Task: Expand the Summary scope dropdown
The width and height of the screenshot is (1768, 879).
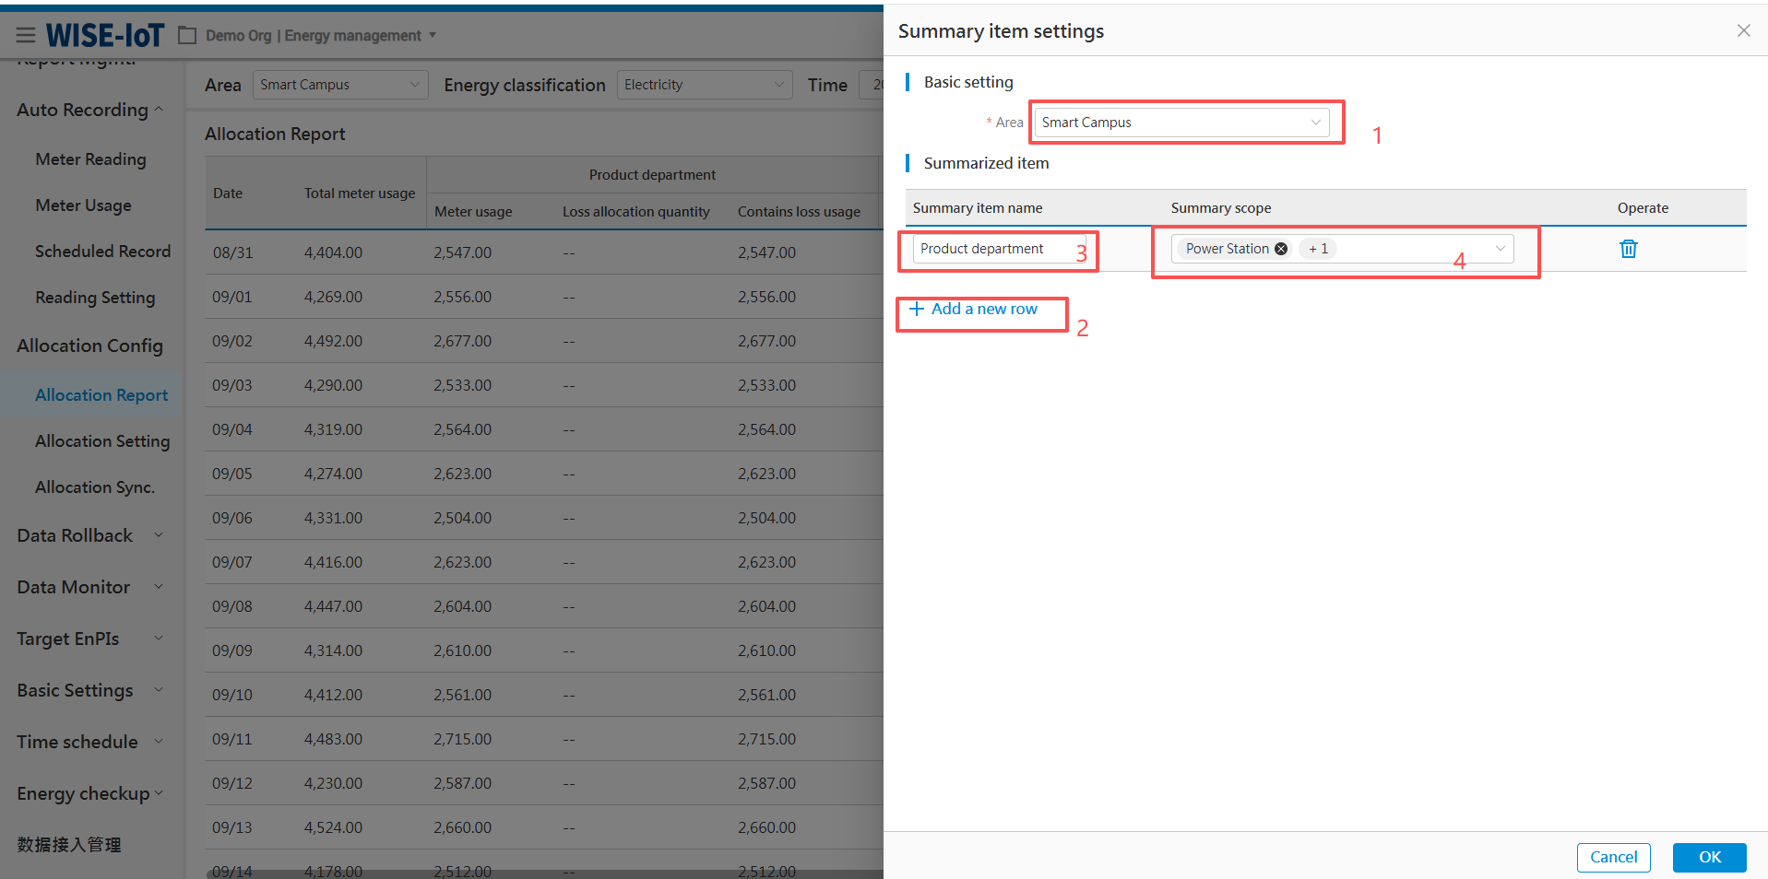Action: 1500,249
